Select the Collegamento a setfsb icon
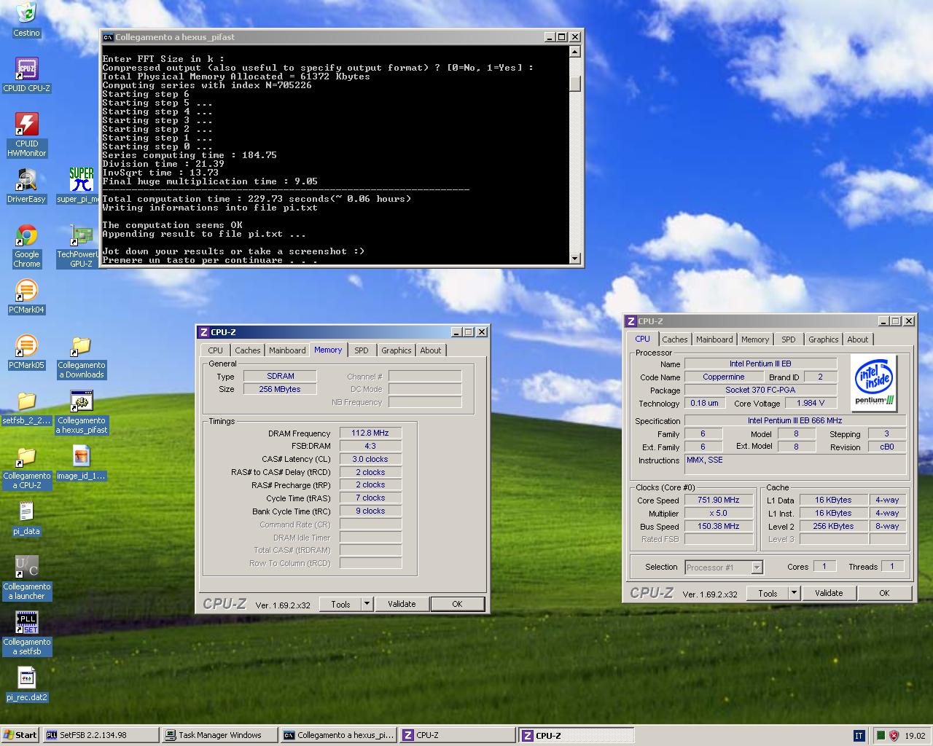Screen dimensions: 933x746 26,634
